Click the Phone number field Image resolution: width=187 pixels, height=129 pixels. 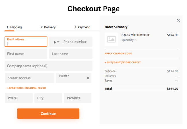76,42
